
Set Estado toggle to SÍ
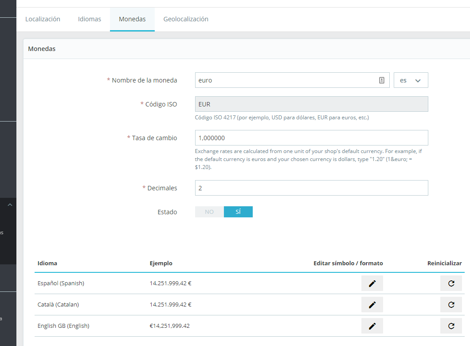238,212
